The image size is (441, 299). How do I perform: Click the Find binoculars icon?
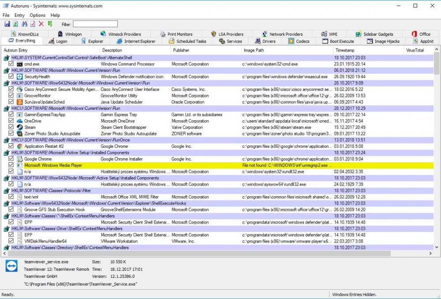(24, 24)
